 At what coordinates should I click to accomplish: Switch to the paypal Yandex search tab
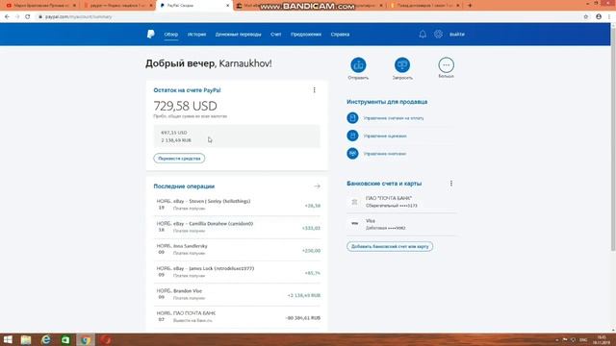pyautogui.click(x=117, y=6)
